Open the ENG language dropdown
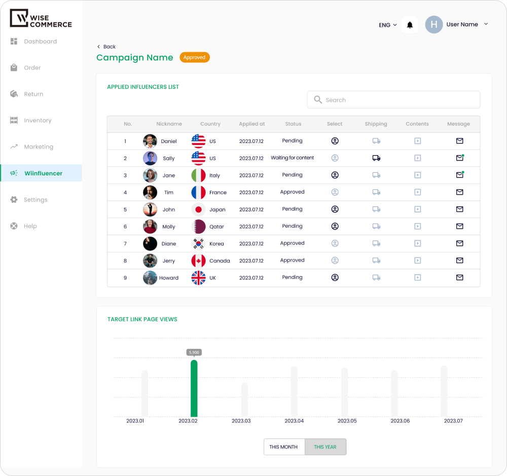The height and width of the screenshot is (476, 507). click(388, 25)
